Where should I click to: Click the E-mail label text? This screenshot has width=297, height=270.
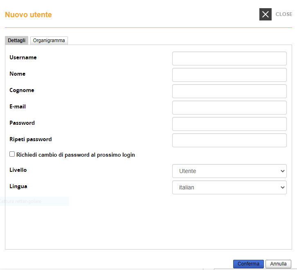18,107
